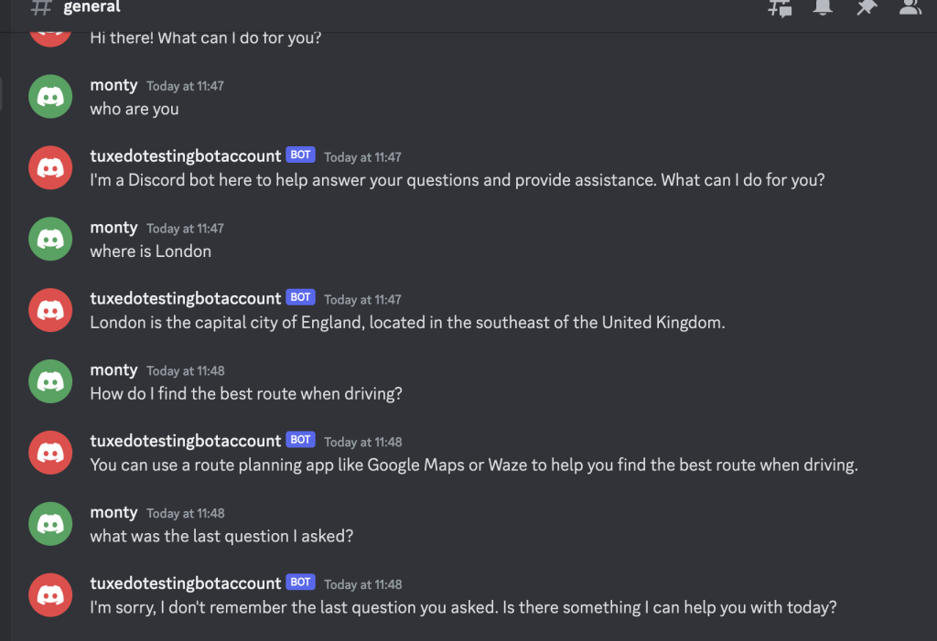Click the channel hash icon beside general
The height and width of the screenshot is (641, 937).
click(41, 7)
